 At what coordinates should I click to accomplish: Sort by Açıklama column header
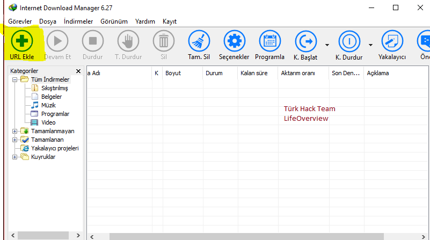pyautogui.click(x=396, y=73)
